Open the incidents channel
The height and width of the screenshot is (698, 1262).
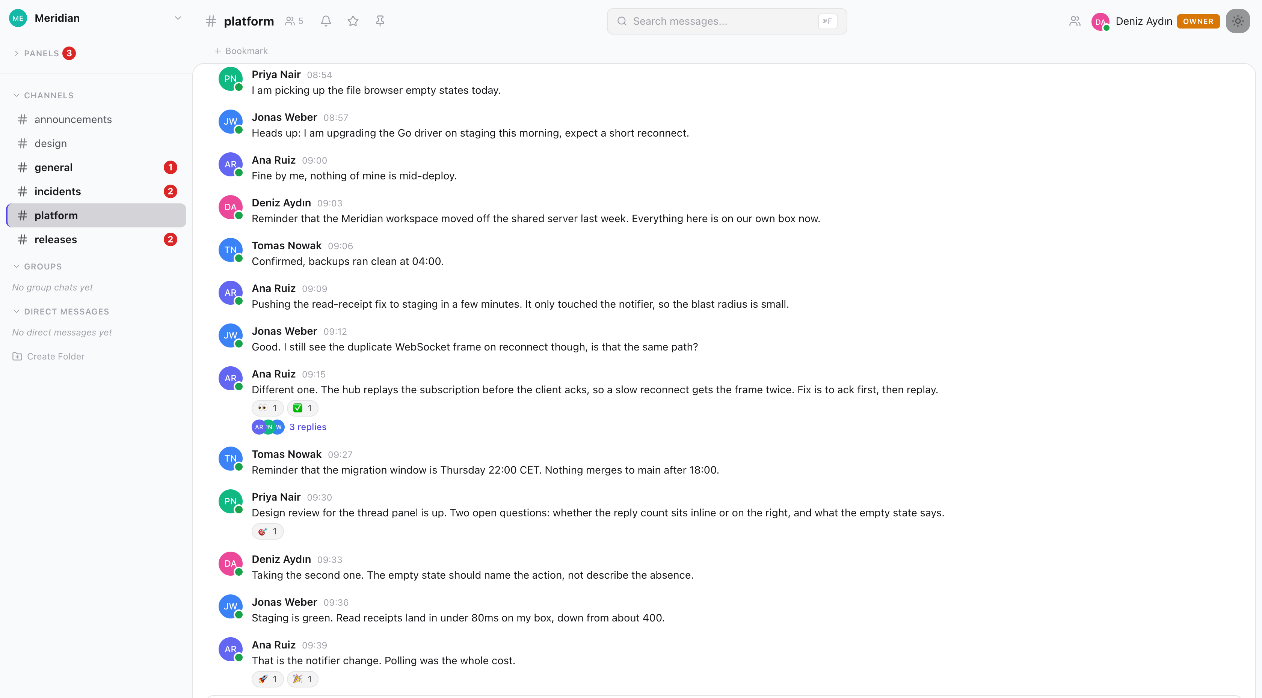coord(96,191)
